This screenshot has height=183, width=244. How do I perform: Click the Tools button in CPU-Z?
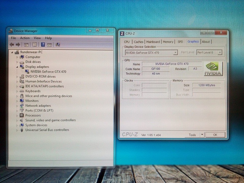coord(192,135)
